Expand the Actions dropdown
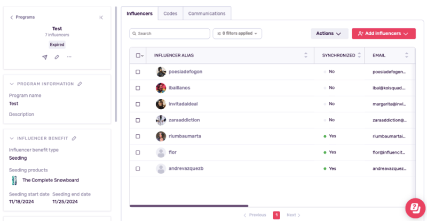Screen dimensions: 427x221 tap(329, 34)
